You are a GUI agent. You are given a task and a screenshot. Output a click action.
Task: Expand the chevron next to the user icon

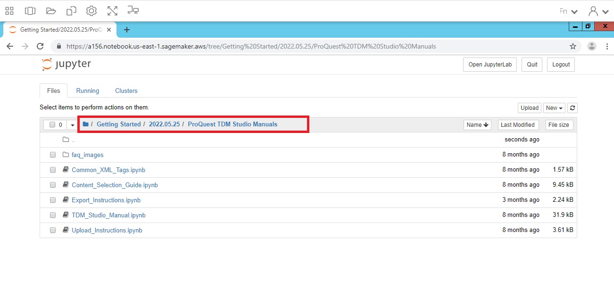click(606, 12)
